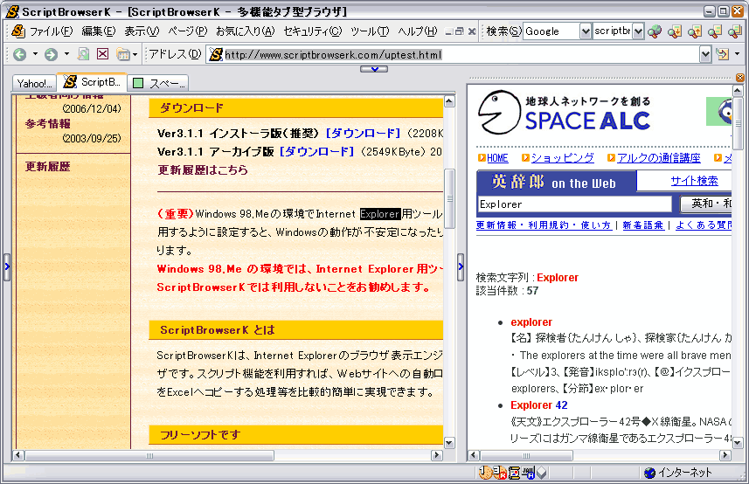The image size is (749, 484).
Task: Click the scroll image icon in status bar
Action: [514, 473]
